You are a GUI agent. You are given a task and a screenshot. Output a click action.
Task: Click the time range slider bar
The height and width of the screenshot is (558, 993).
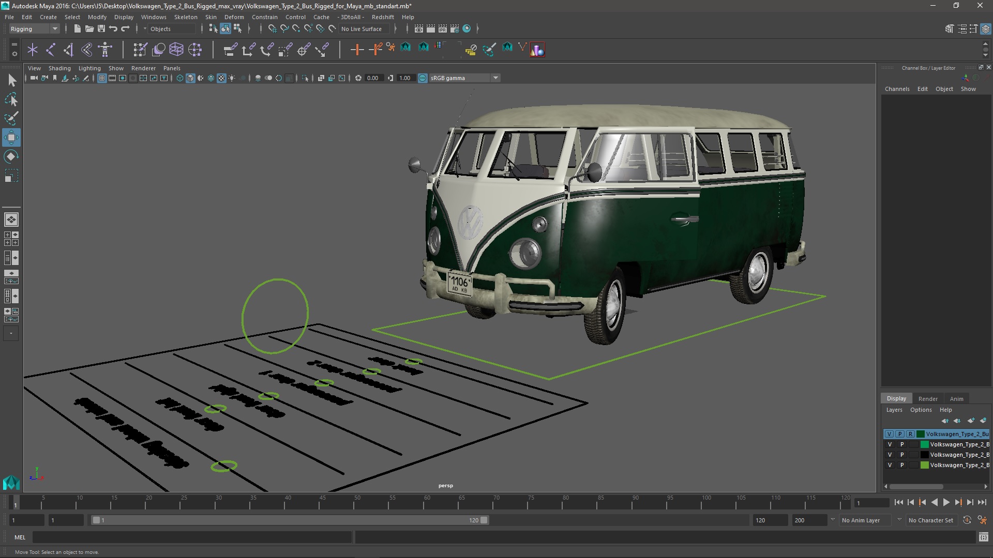290,520
